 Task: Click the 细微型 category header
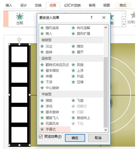coord(71,40)
